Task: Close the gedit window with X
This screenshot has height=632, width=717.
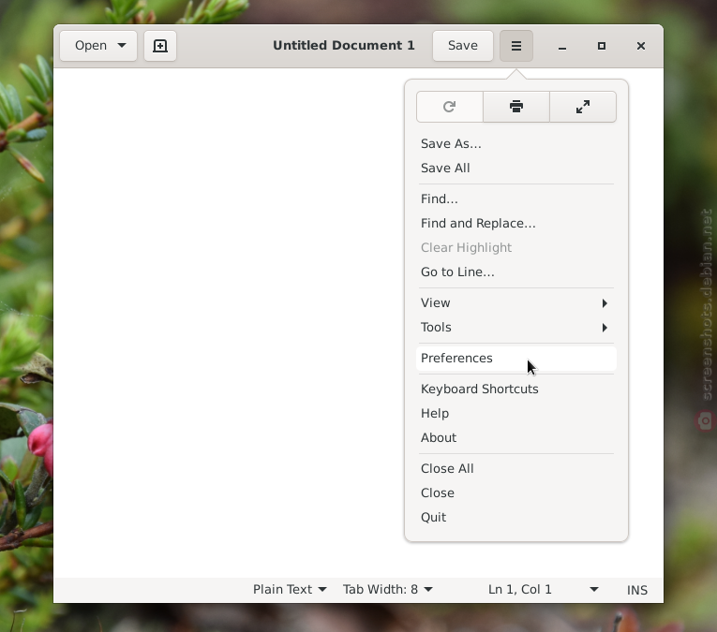Action: [x=641, y=46]
